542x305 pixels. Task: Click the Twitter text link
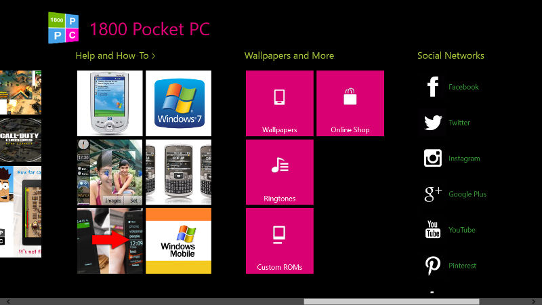pyautogui.click(x=459, y=123)
